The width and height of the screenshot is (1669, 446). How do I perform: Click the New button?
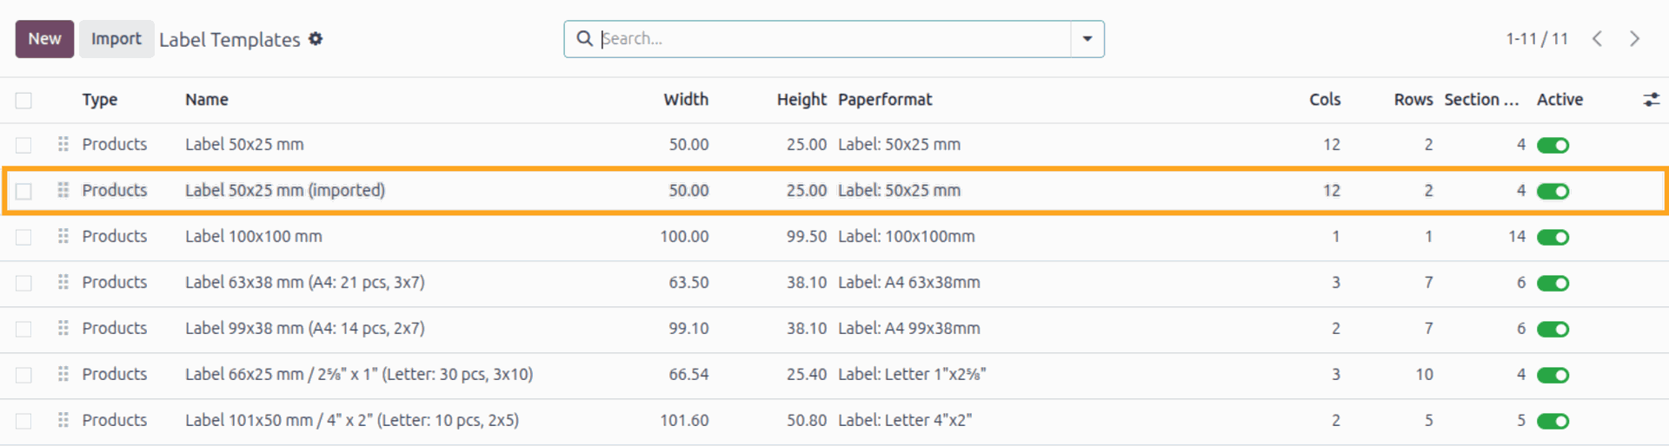(44, 39)
